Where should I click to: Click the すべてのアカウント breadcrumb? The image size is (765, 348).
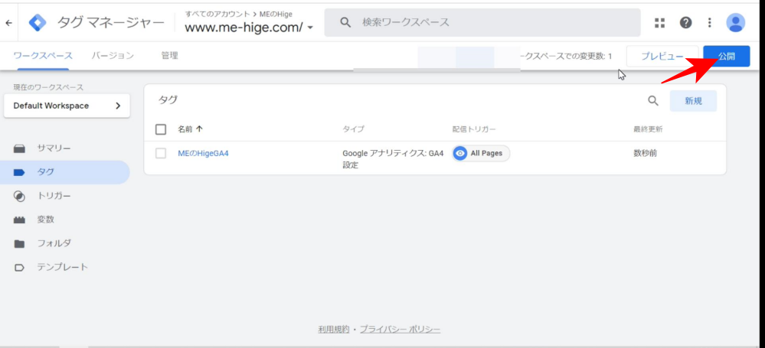point(217,14)
